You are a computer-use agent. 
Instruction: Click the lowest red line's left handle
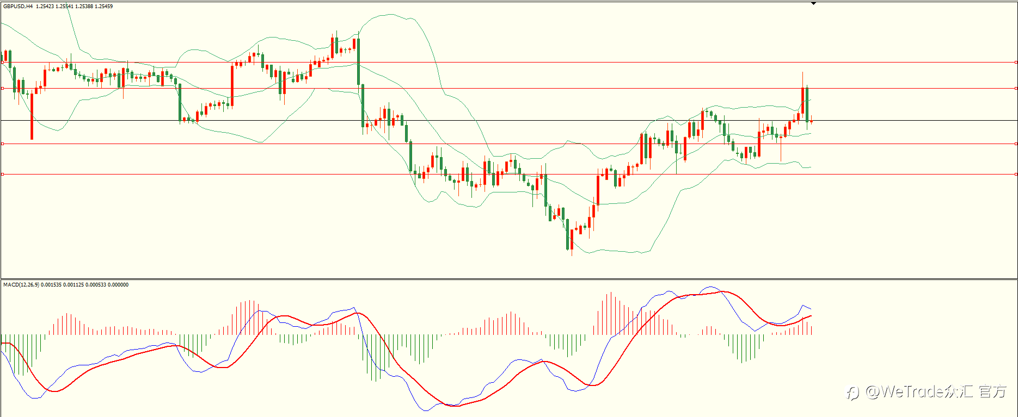[x=2, y=175]
